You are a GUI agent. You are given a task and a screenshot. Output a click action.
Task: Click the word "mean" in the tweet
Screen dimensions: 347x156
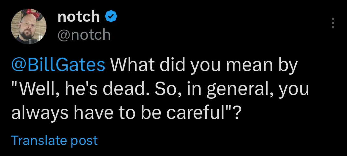coord(246,65)
